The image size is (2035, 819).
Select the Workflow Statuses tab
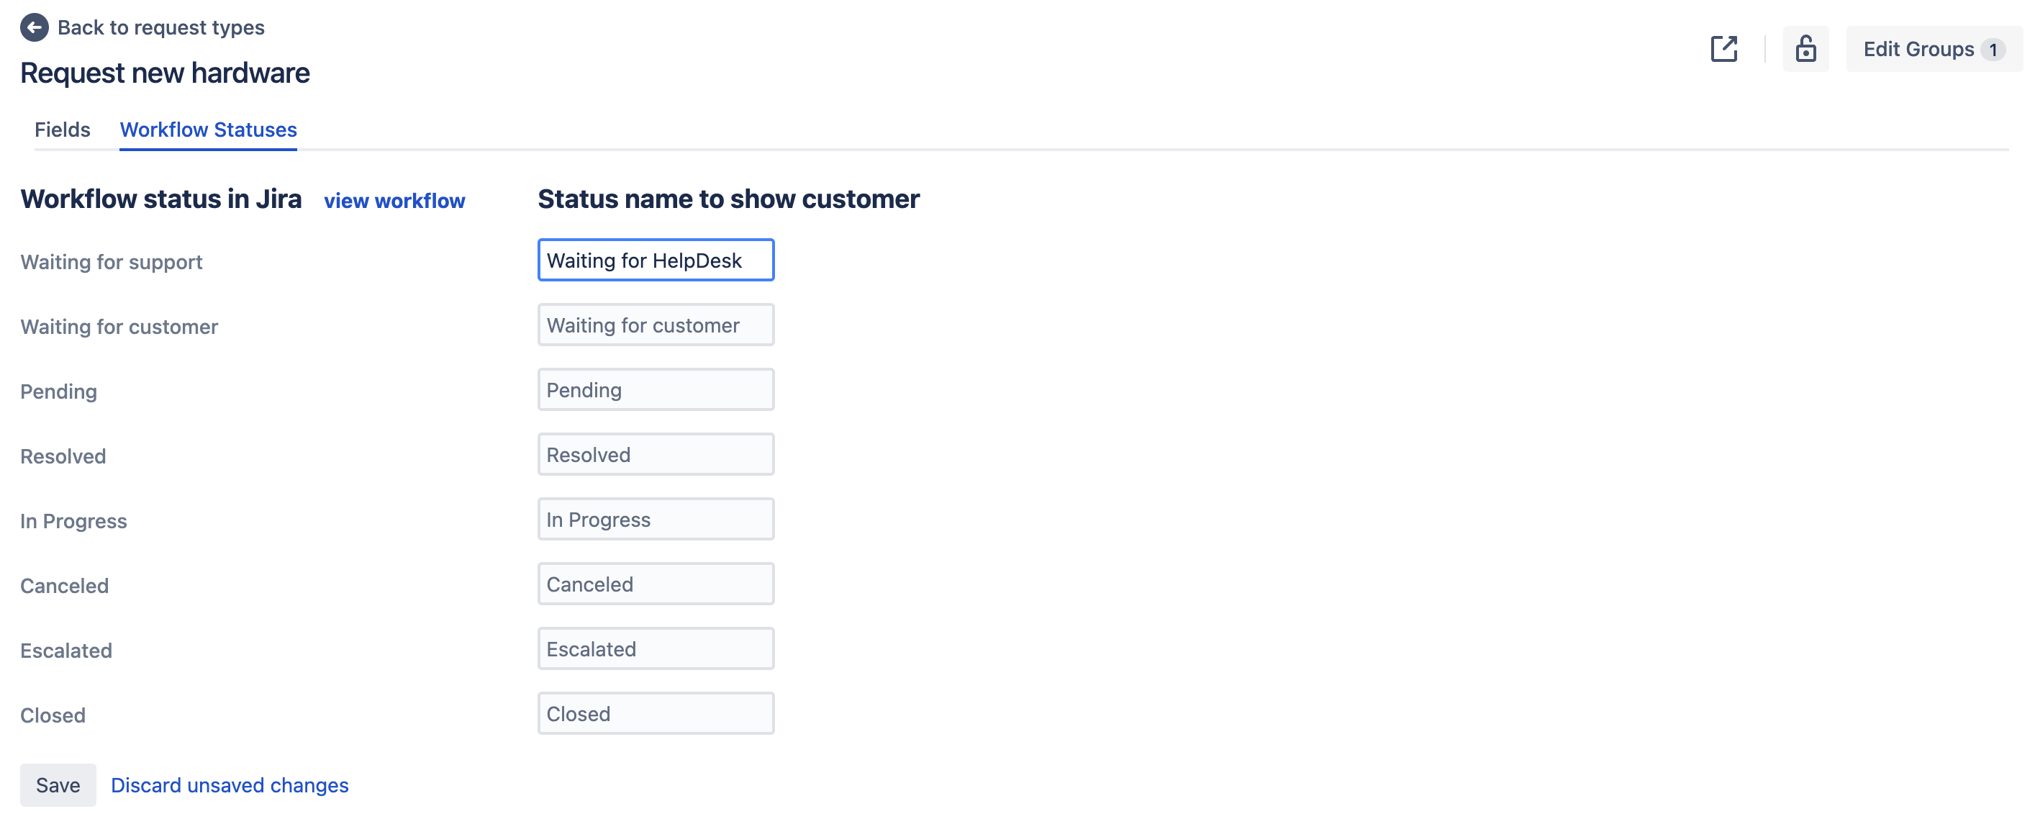coord(208,129)
